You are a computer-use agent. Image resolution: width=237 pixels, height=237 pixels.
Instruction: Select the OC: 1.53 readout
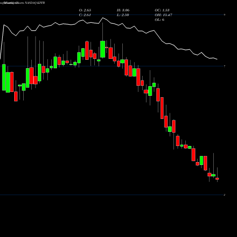coord(162,10)
